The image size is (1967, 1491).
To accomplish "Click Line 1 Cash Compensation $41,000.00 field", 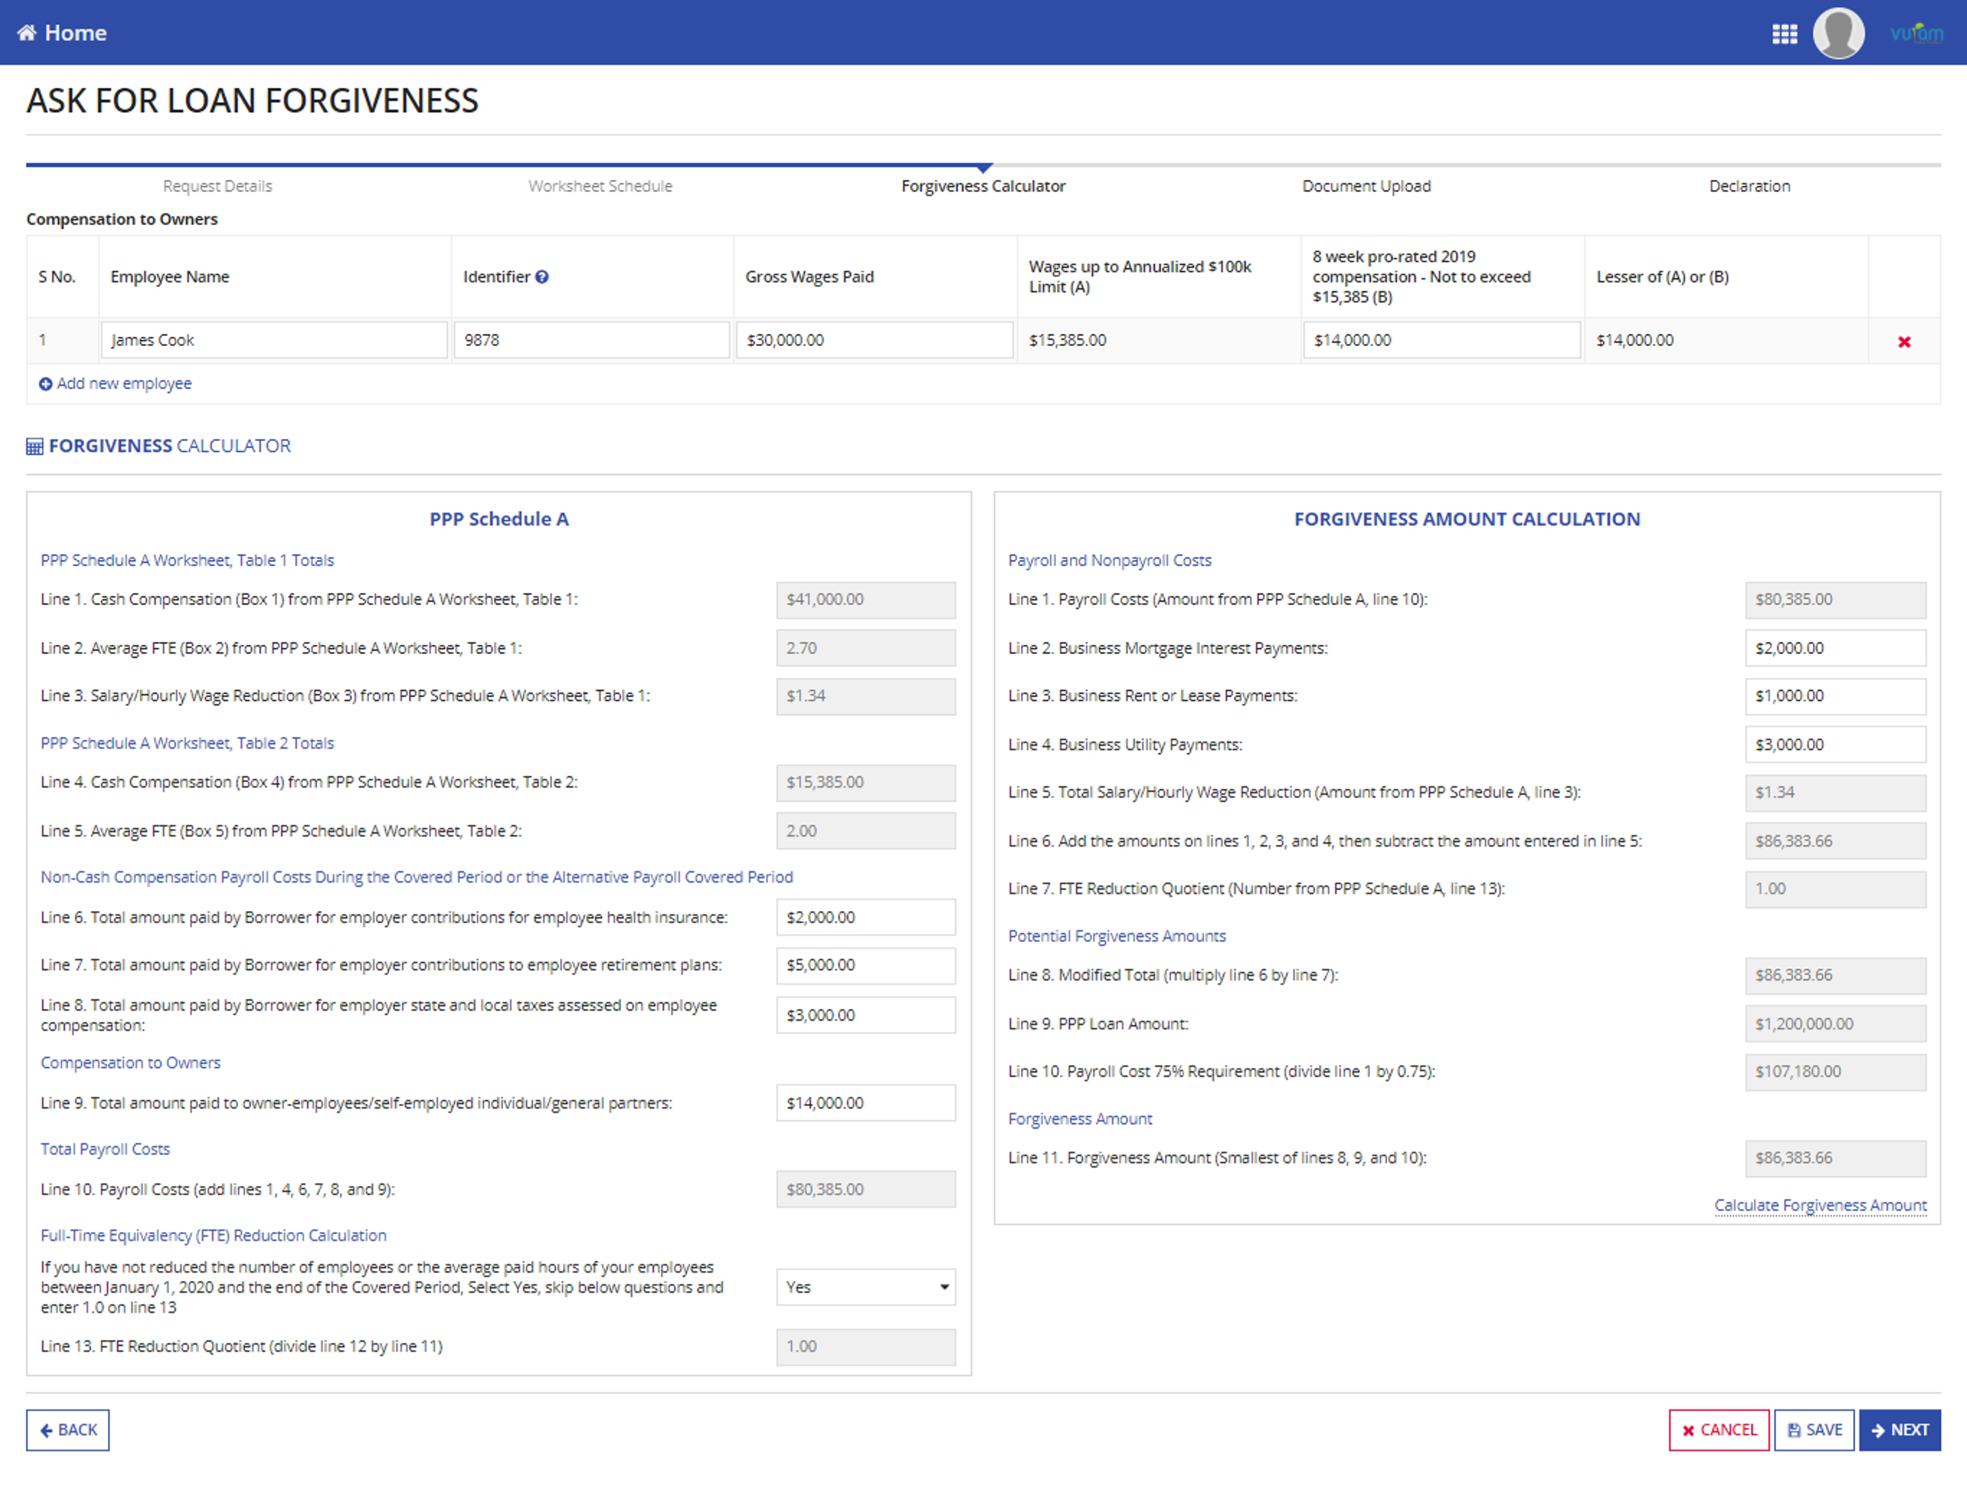I will 865,599.
